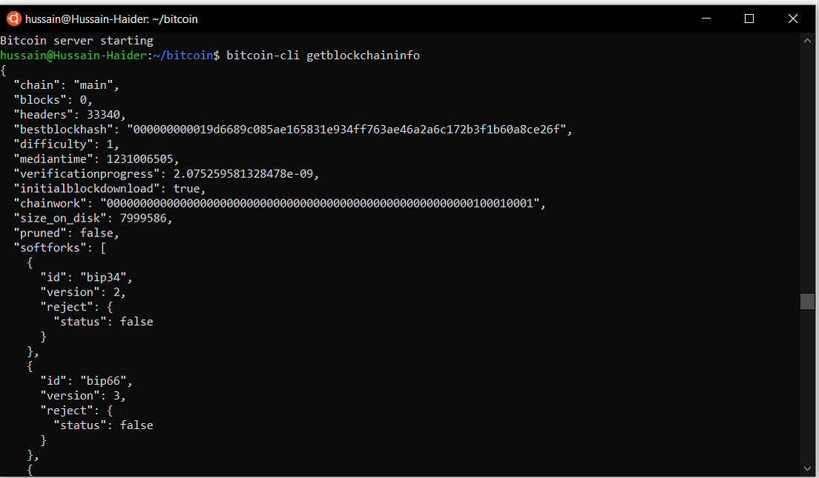Click the "softforks": [ line

click(59, 248)
